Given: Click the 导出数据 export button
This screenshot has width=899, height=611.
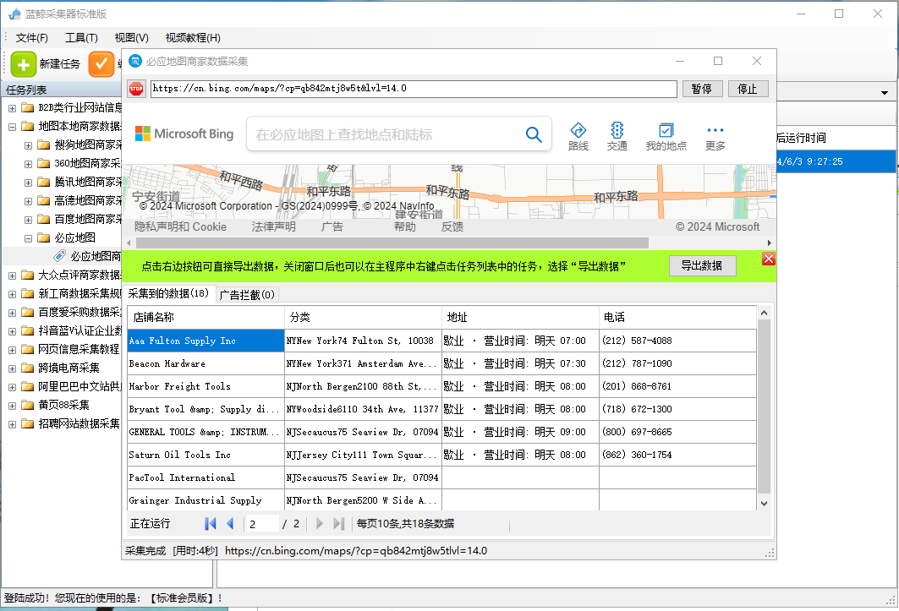Looking at the screenshot, I should point(702,265).
